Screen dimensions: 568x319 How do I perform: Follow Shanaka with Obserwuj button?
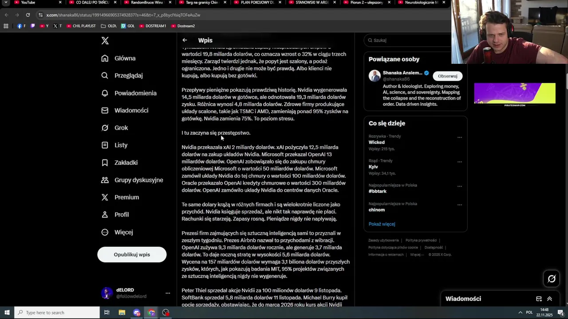click(447, 76)
